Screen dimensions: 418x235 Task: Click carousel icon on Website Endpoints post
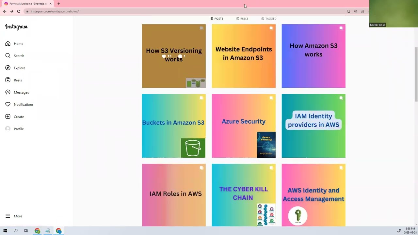271,28
